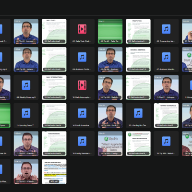
Task: Open the 07-BeProductive7 Business Meetings document
Action: pos(138,60)
